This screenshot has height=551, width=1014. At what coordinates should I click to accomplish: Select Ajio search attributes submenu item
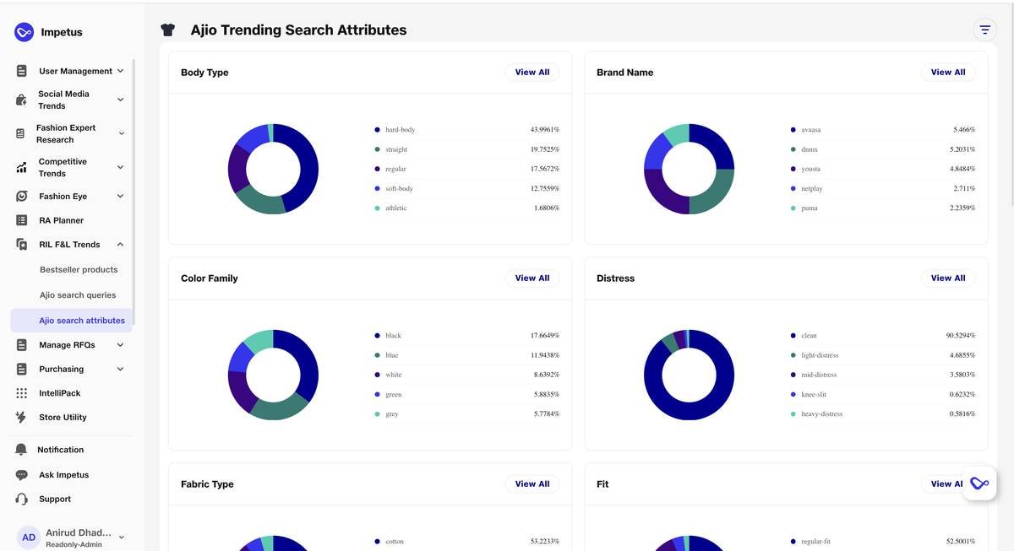click(71, 321)
